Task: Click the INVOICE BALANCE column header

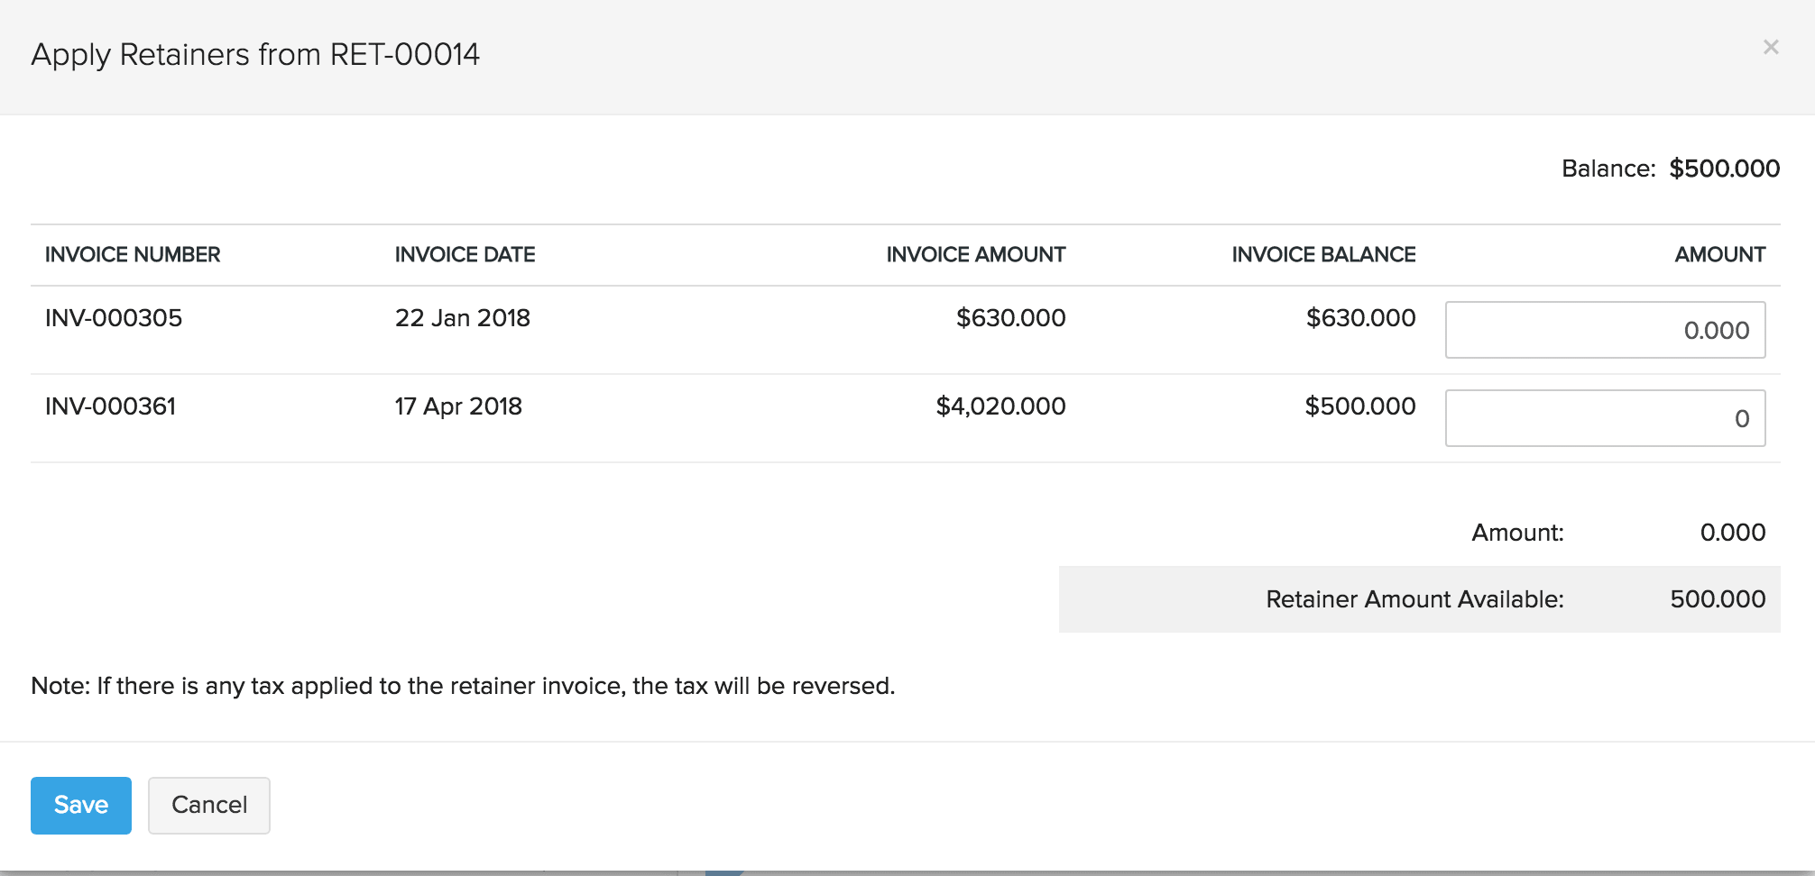Action: (1323, 254)
